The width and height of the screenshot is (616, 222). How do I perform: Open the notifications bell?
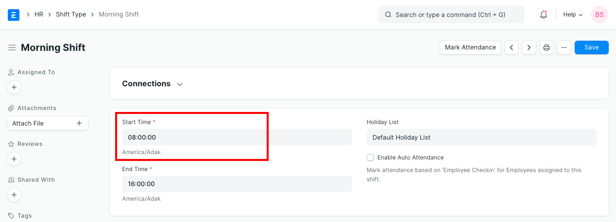(544, 15)
